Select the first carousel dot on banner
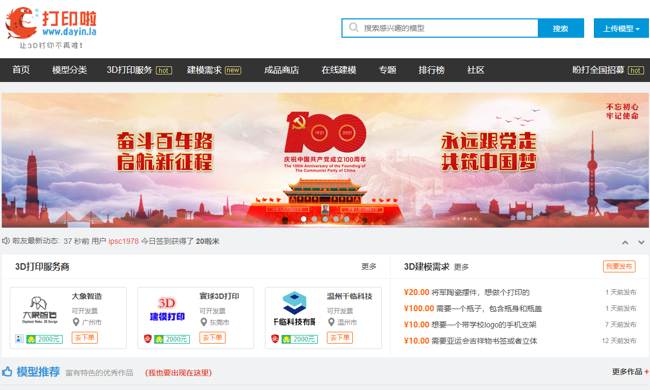Image resolution: width=650 pixels, height=390 pixels. 303,219
